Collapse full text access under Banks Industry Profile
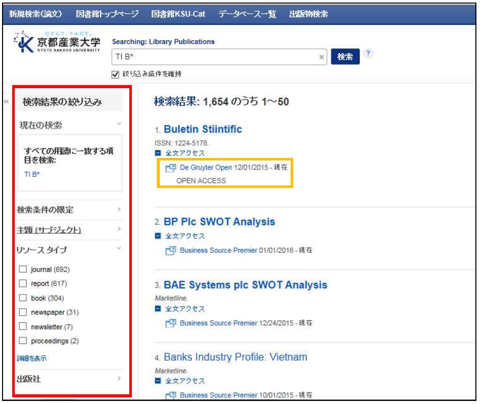Image resolution: width=481 pixels, height=404 pixels. coord(158,381)
